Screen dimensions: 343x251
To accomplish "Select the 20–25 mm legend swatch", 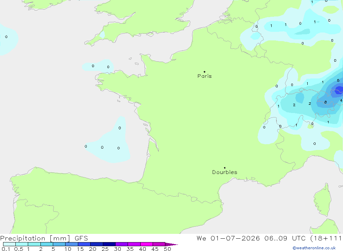I will click(x=97, y=244).
